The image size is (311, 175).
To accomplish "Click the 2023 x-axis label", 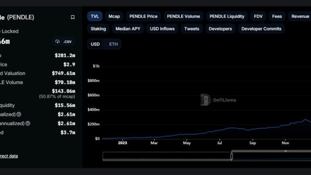I will pos(122,143).
